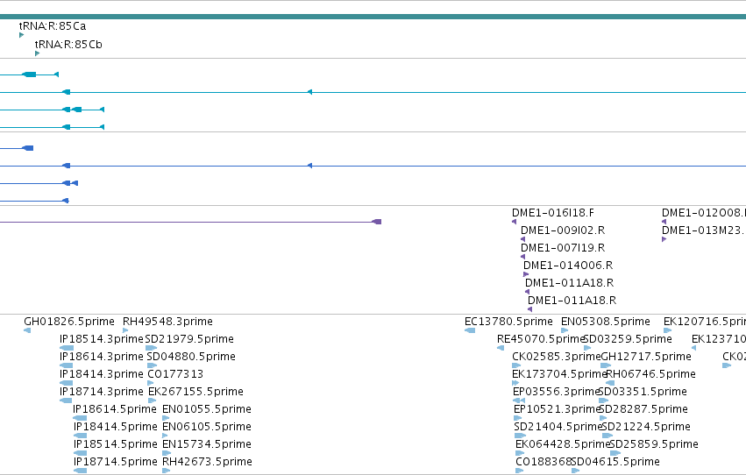Select the DME1-009I02.R label
The image size is (746, 475).
click(x=563, y=230)
